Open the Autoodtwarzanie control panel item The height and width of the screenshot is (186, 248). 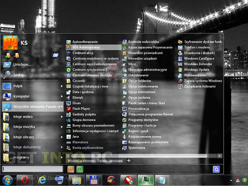[x=82, y=42]
